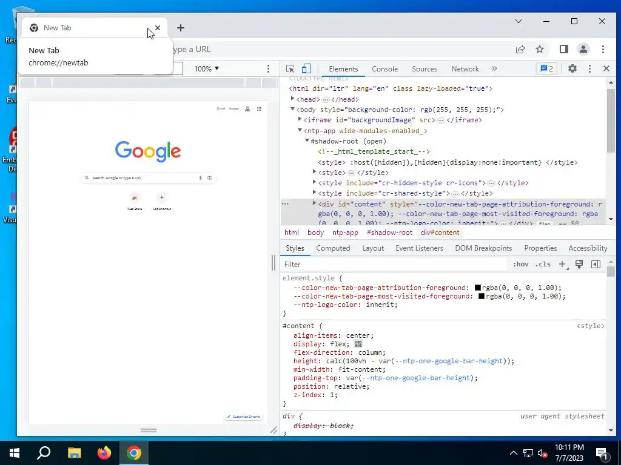Image resolution: width=621 pixels, height=465 pixels.
Task: Collapse the body element node
Action: 292,109
